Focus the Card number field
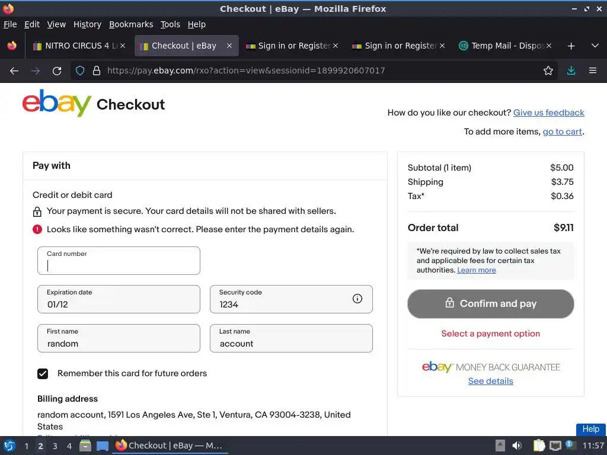 click(x=119, y=261)
